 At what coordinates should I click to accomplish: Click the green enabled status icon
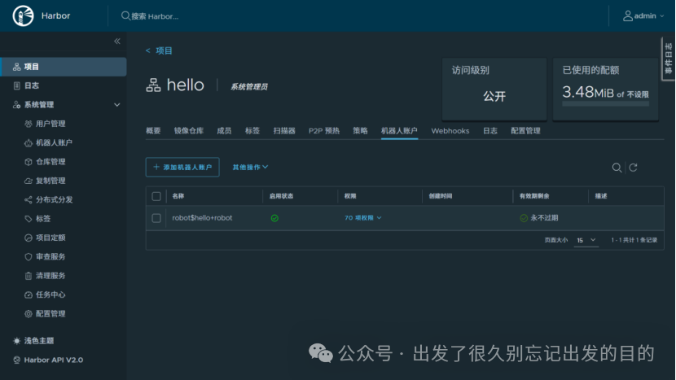tap(274, 218)
